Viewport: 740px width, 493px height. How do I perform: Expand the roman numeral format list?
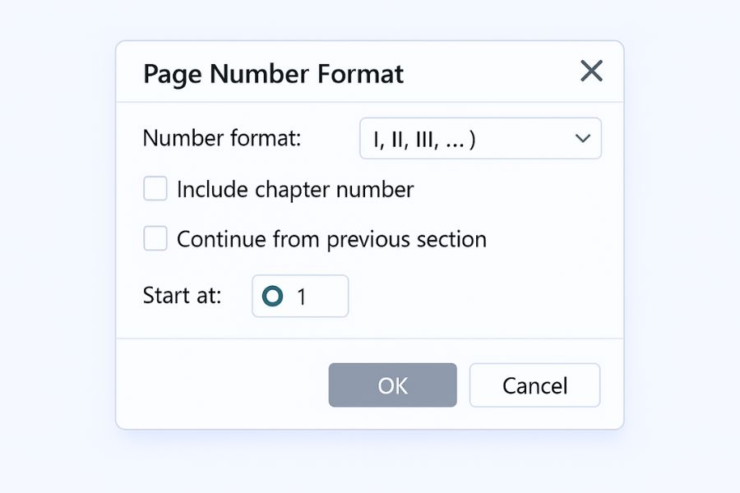pos(480,138)
